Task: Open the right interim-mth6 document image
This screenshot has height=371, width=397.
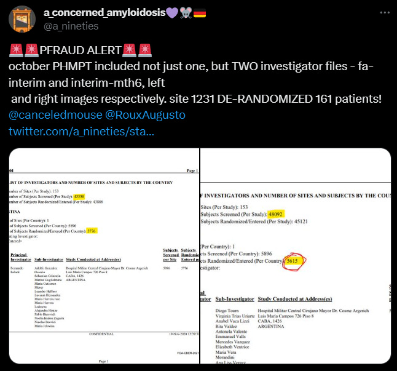Action: point(296,256)
